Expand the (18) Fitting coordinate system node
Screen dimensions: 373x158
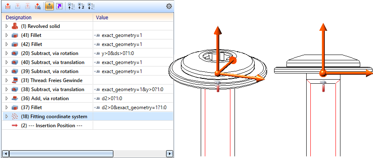click(7, 117)
